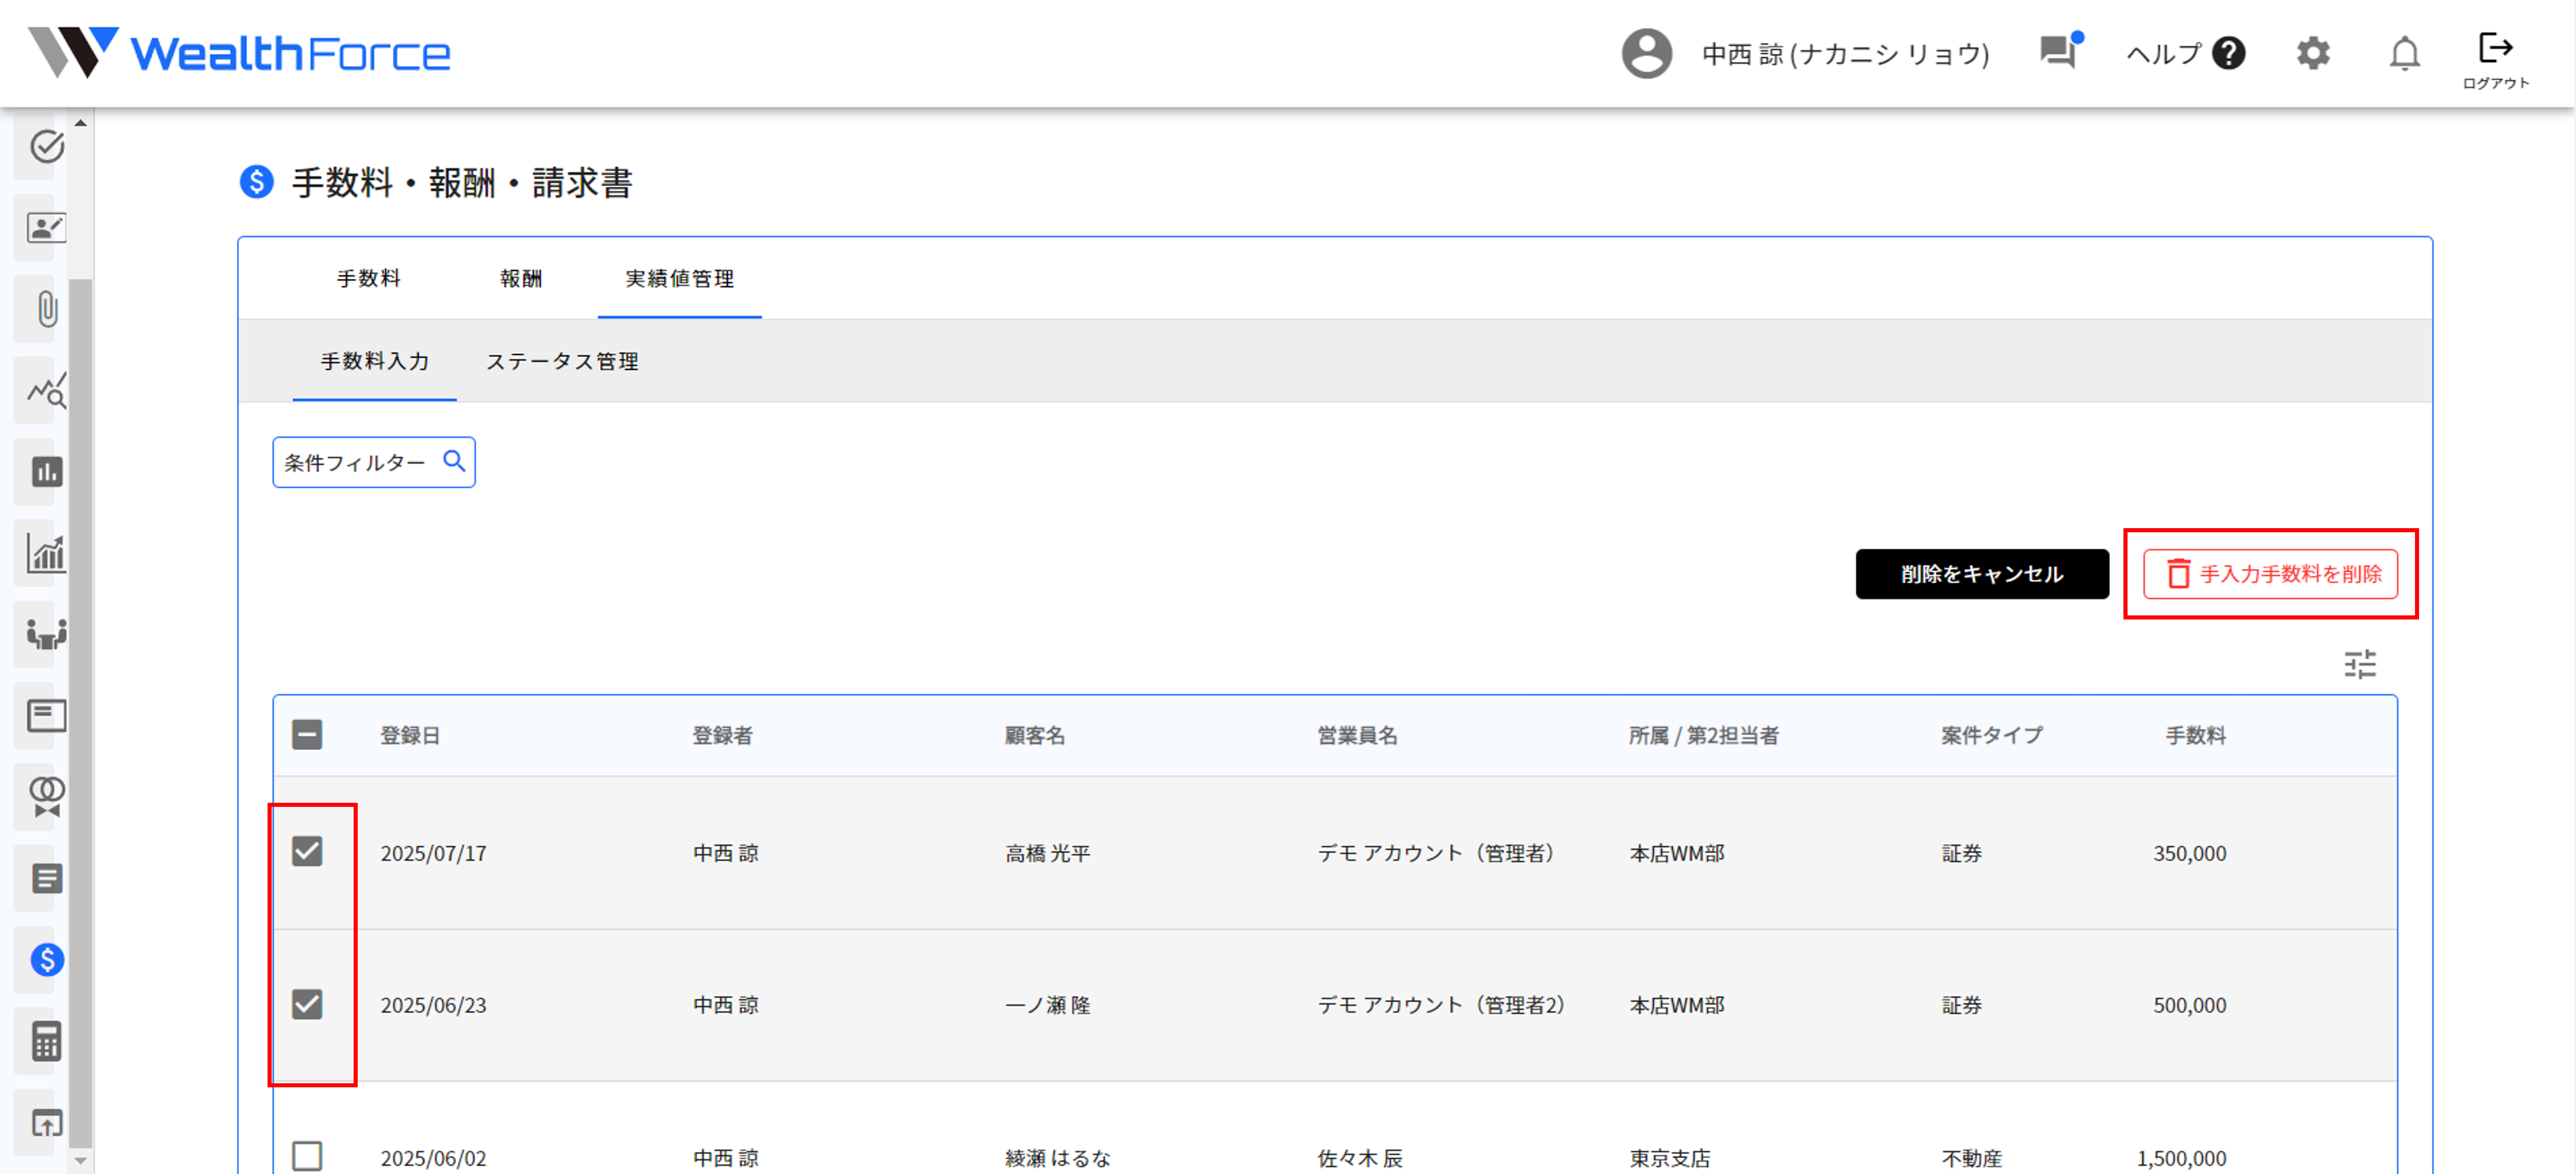
Task: Click the 営業員名 column header
Action: [x=1357, y=735]
